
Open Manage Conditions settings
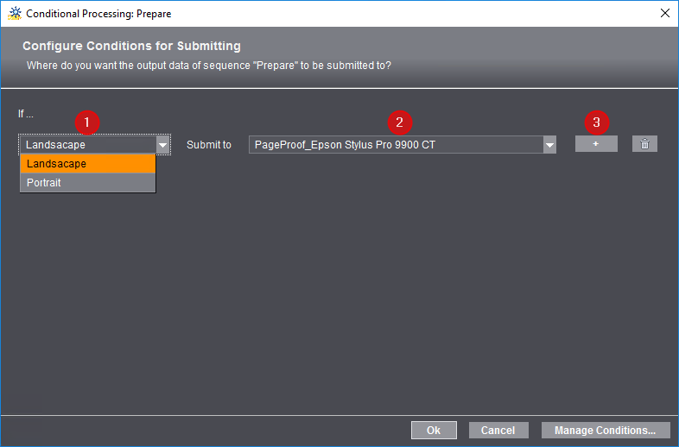click(x=605, y=430)
